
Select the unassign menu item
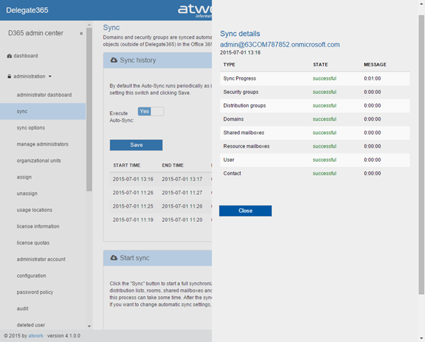click(x=27, y=194)
